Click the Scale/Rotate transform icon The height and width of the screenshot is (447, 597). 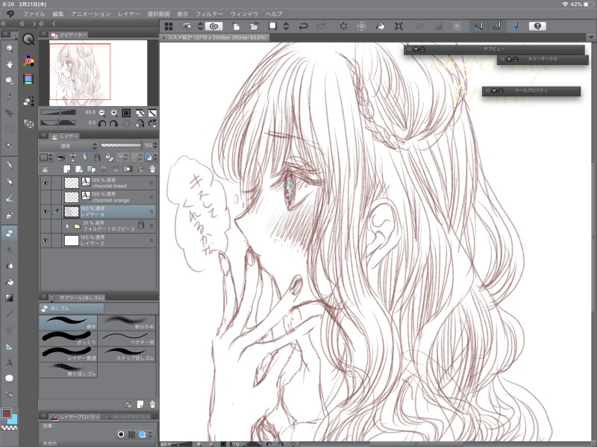click(x=398, y=26)
